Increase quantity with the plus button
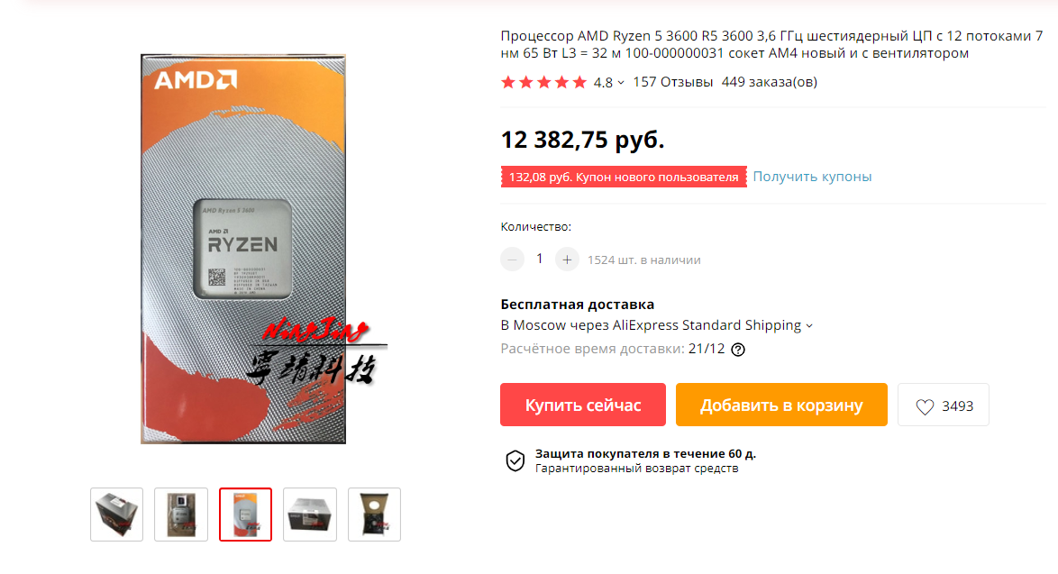Image resolution: width=1058 pixels, height=574 pixels. coord(567,260)
